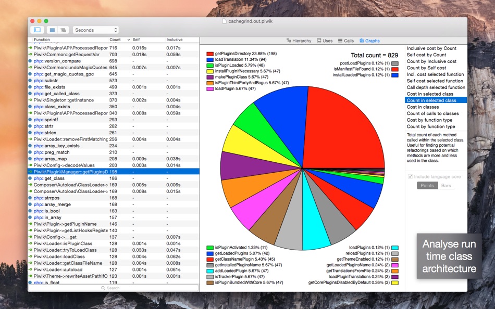Switch graph to Bars mode

coord(445,185)
